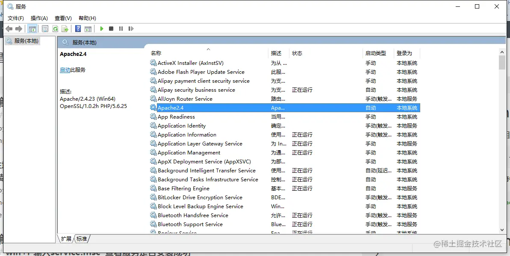
Task: Click the Pause Service toolbar icon
Action: tap(121, 29)
